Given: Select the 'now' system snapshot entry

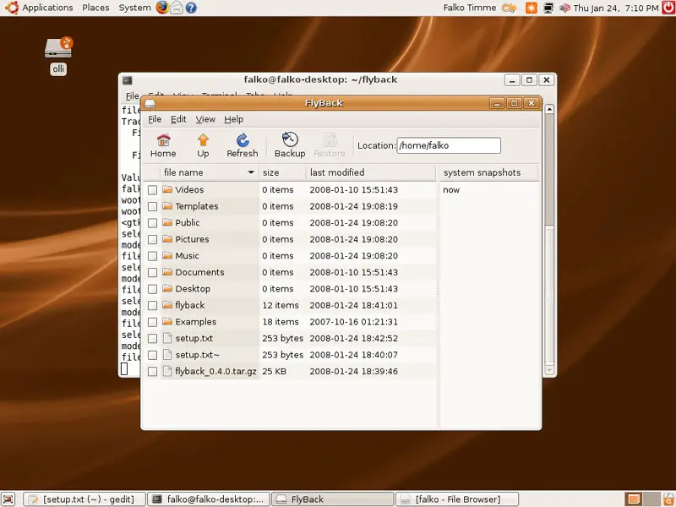Looking at the screenshot, I should [451, 189].
